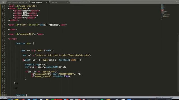Click the "span id='game_show123'" line

23,6
